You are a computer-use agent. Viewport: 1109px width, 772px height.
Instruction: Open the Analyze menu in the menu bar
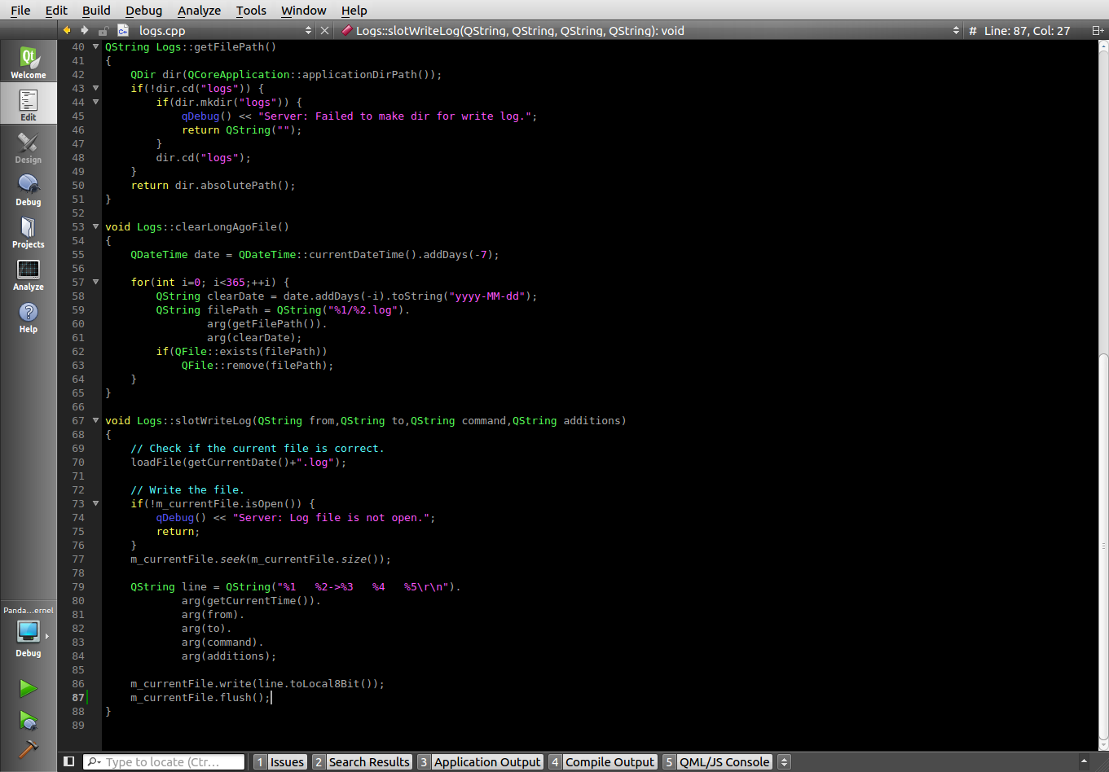(x=199, y=10)
